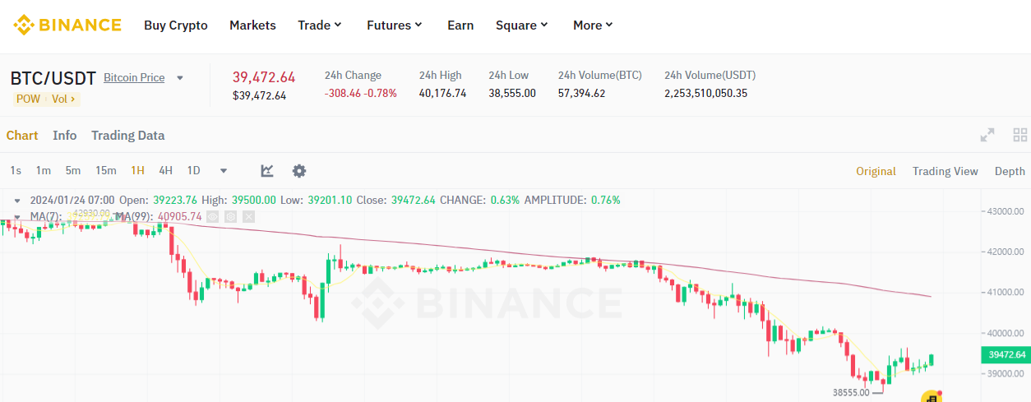Select the 1m interval
Viewport: 1031px width, 402px height.
[x=44, y=170]
